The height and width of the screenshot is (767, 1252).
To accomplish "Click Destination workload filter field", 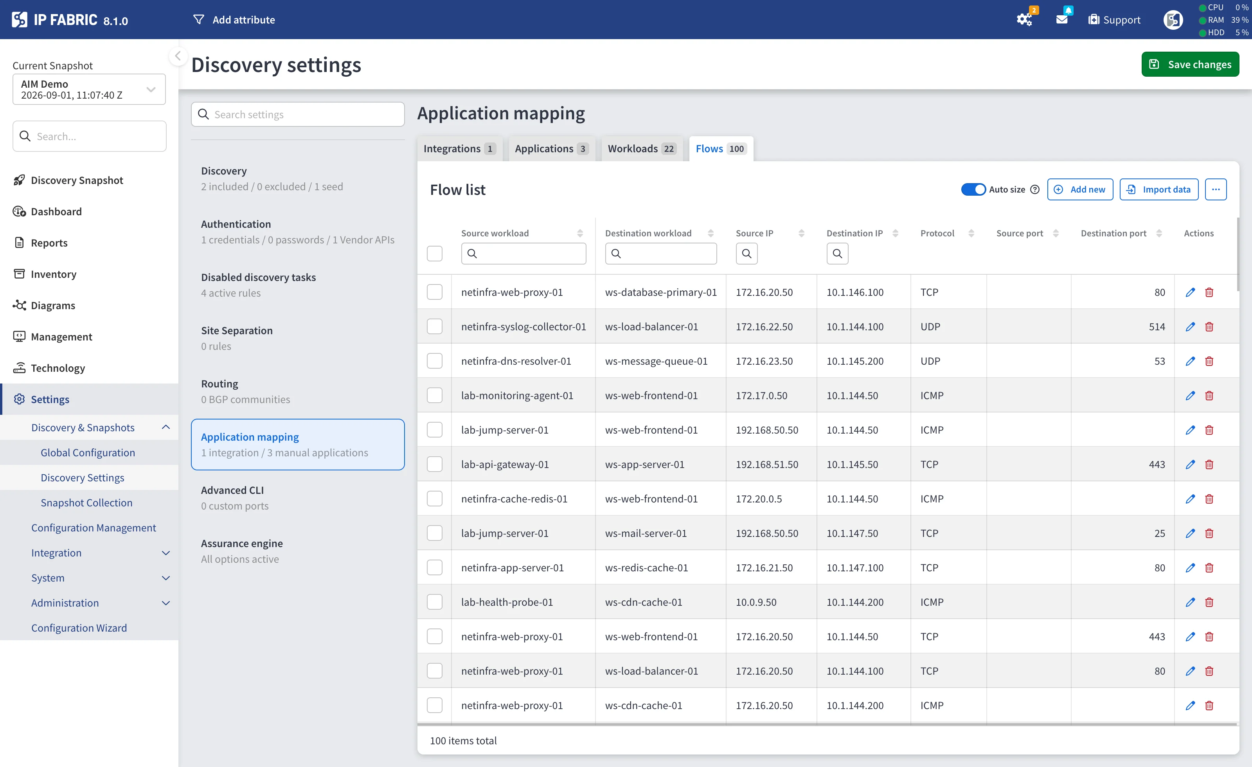I will tap(660, 253).
